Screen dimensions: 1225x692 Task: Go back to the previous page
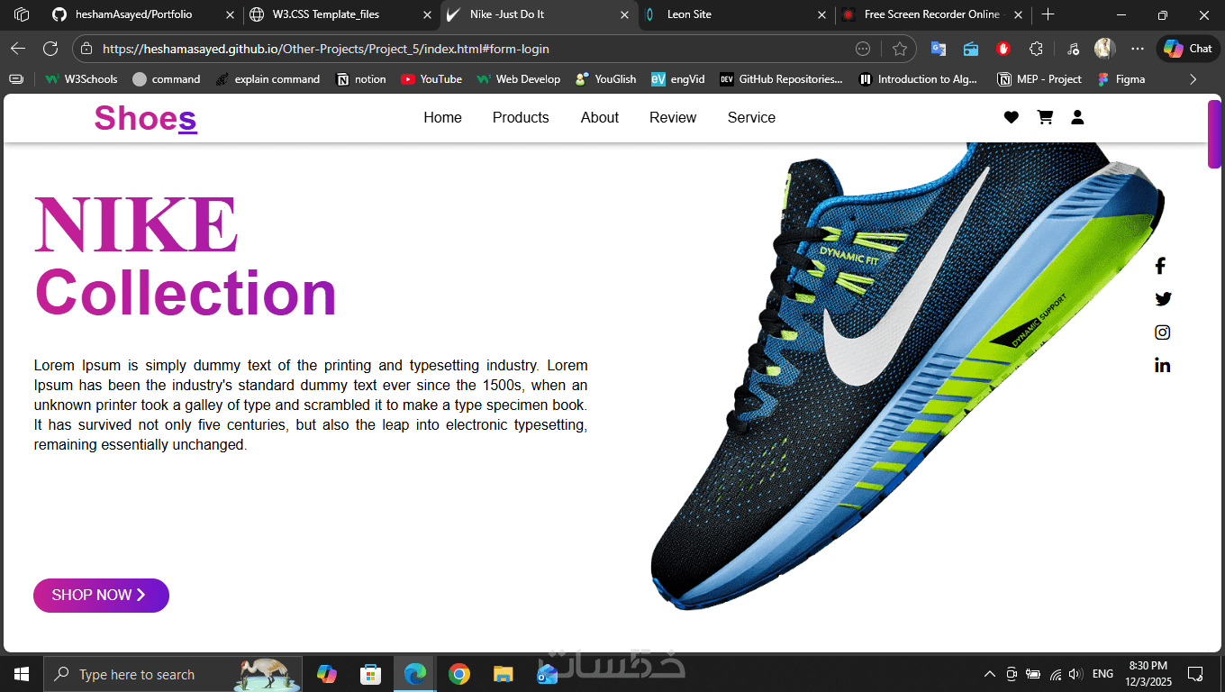click(18, 49)
